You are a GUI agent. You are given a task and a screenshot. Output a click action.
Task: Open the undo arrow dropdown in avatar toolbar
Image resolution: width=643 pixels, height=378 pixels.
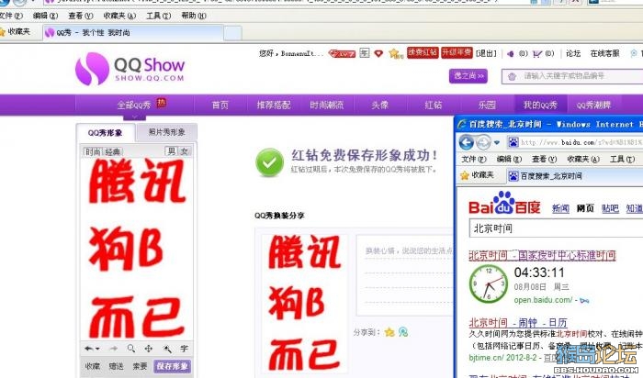point(97,349)
